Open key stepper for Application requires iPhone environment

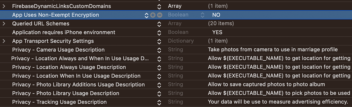(x=159, y=32)
